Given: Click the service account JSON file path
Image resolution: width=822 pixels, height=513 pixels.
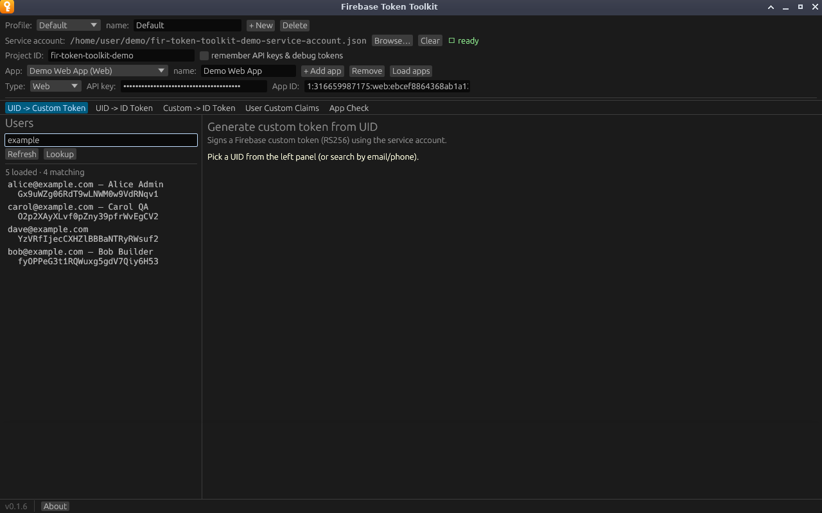Looking at the screenshot, I should point(218,40).
